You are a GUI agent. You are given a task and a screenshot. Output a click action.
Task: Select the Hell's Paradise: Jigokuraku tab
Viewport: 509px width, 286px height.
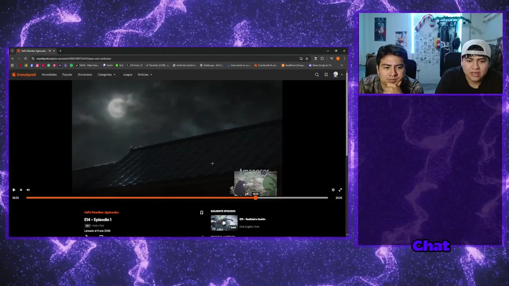pyautogui.click(x=37, y=51)
